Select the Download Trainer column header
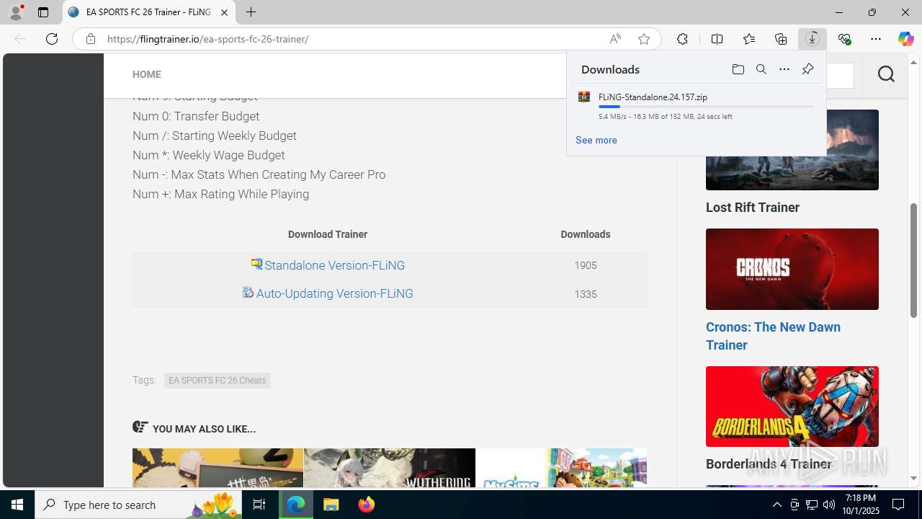 pyautogui.click(x=328, y=234)
